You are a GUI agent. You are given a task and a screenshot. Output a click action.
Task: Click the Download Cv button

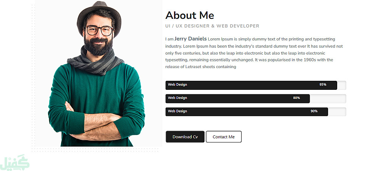pyautogui.click(x=185, y=137)
